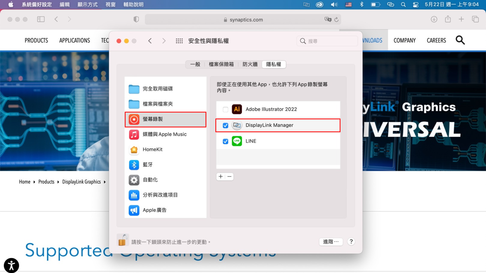The height and width of the screenshot is (273, 486).
Task: Open Spotlight search in menu bar
Action: pos(403,5)
